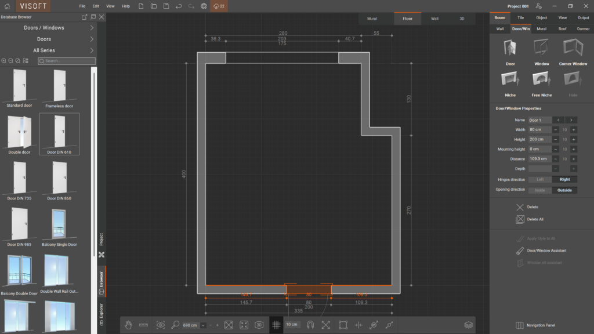Toggle the square corner-points icon
594x334 pixels.
click(343, 325)
